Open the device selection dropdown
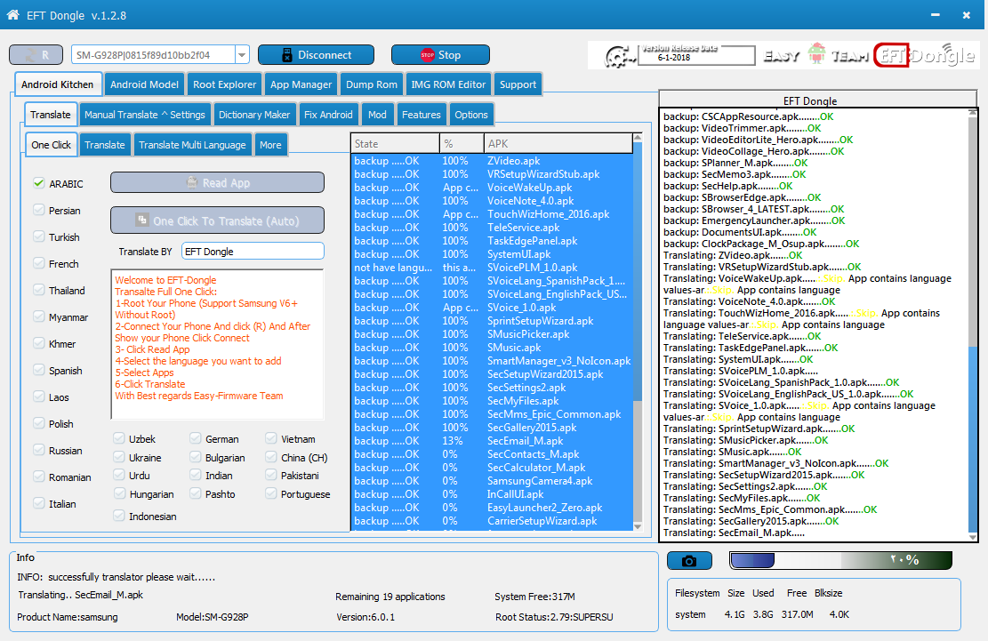Viewport: 988px width, 641px height. [x=242, y=55]
